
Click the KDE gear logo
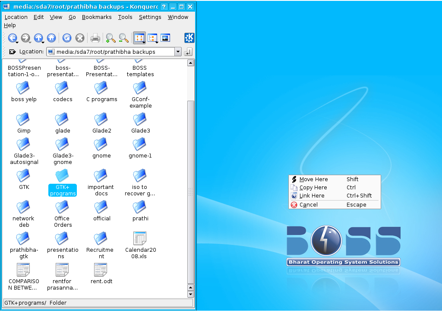pyautogui.click(x=189, y=38)
